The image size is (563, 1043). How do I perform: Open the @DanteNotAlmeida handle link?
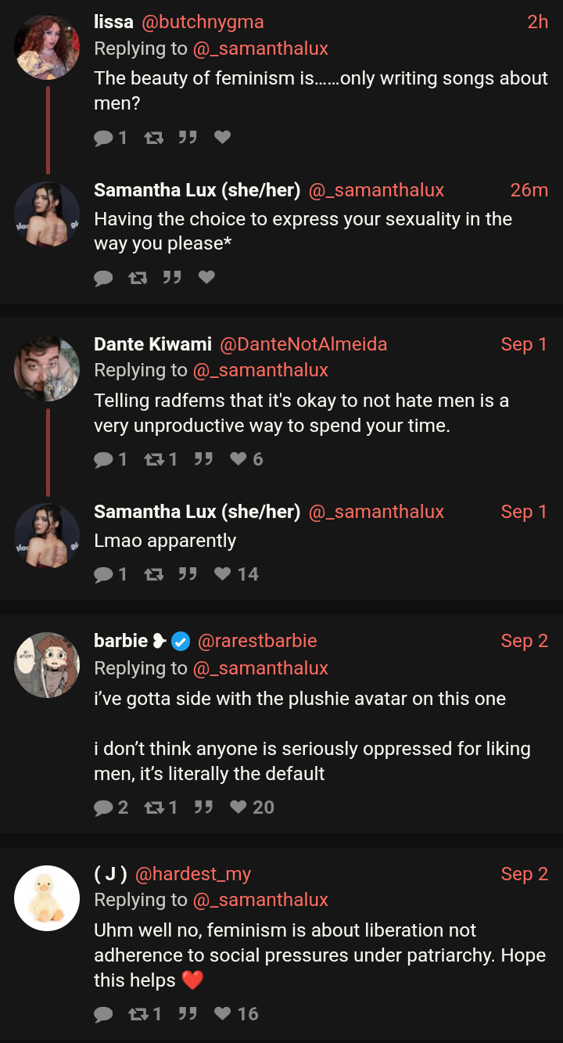click(x=303, y=344)
